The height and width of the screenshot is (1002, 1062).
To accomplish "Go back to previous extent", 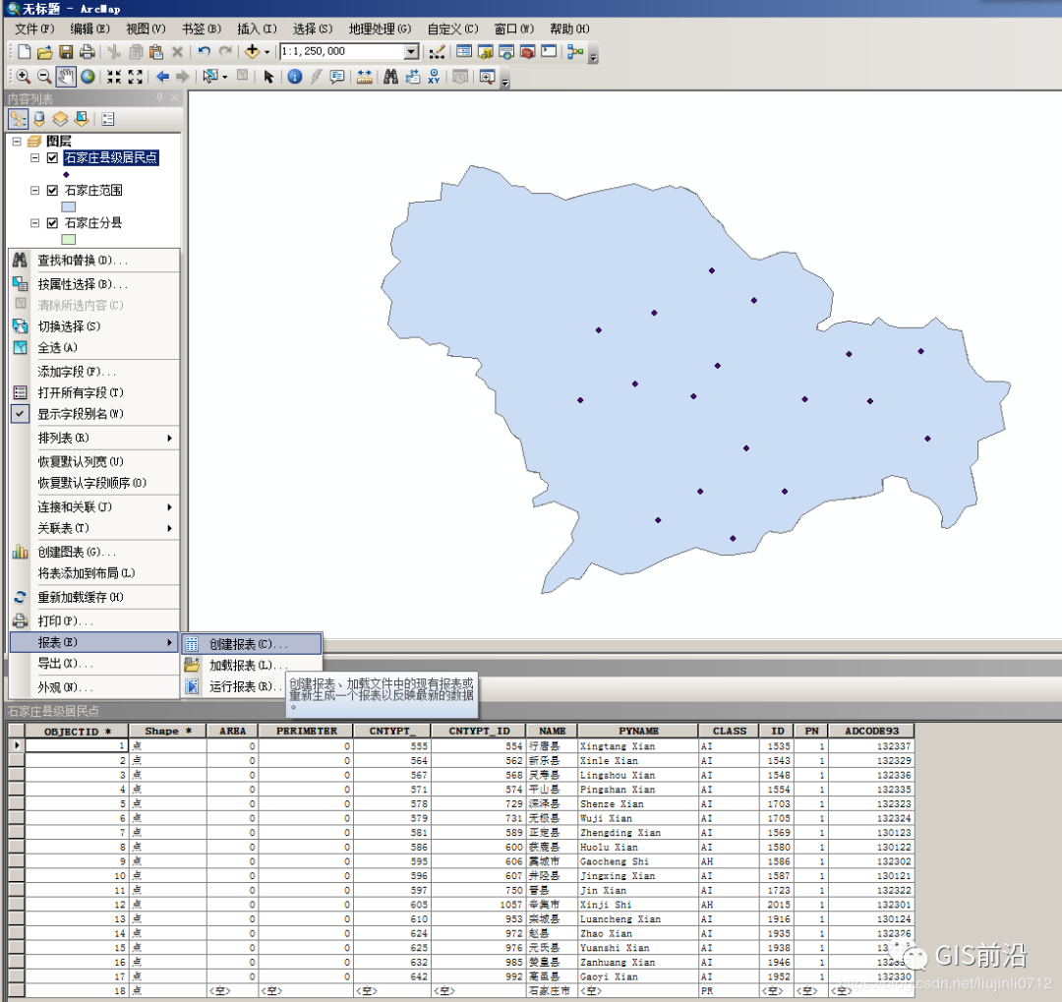I will point(162,77).
